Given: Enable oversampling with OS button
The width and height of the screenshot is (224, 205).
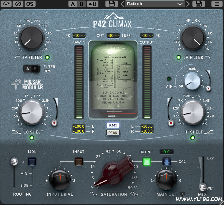Looking at the screenshot, I should click(x=30, y=4).
